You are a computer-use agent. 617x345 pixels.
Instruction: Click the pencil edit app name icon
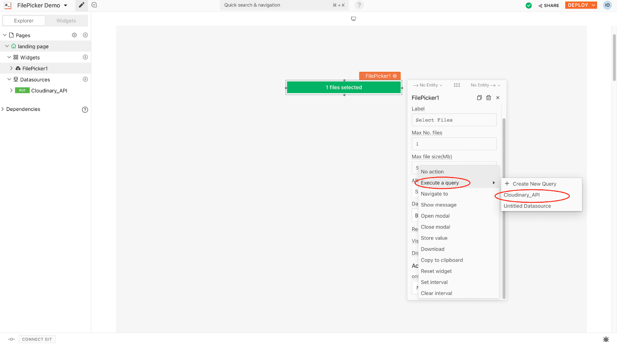(81, 5)
